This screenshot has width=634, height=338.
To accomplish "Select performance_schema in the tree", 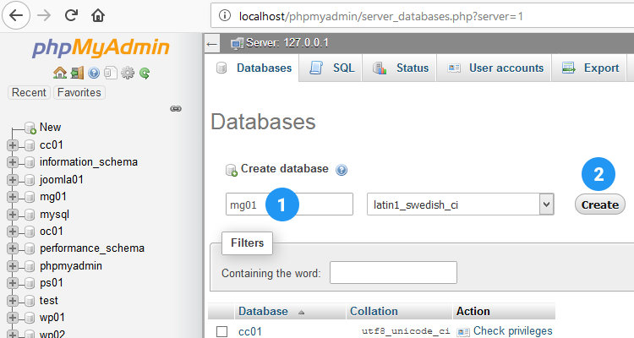I will 92,248.
